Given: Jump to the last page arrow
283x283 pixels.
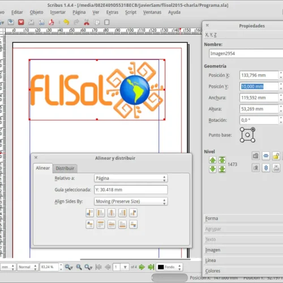Looking at the screenshot, I should 151,267.
